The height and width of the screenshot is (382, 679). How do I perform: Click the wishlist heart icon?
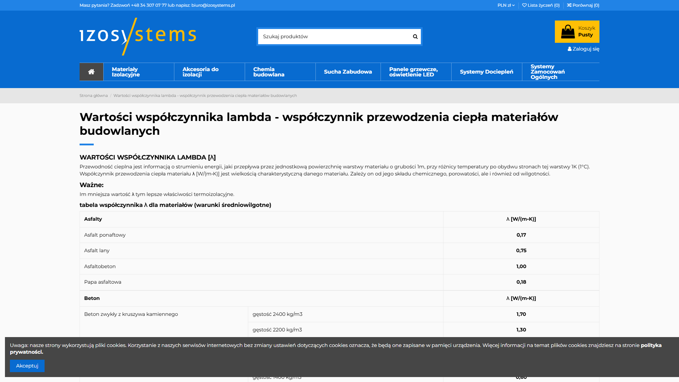click(524, 5)
